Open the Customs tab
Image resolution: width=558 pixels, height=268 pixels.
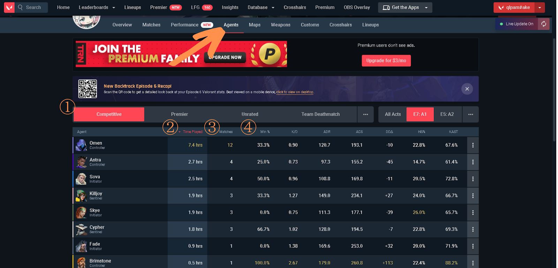310,25
